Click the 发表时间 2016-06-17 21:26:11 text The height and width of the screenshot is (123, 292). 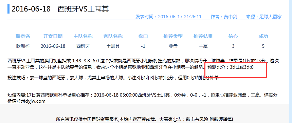click(168, 17)
